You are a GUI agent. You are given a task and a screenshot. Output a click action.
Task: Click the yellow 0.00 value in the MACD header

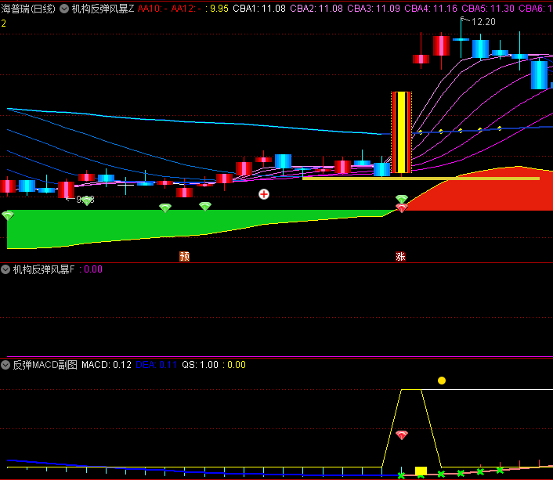click(x=237, y=365)
